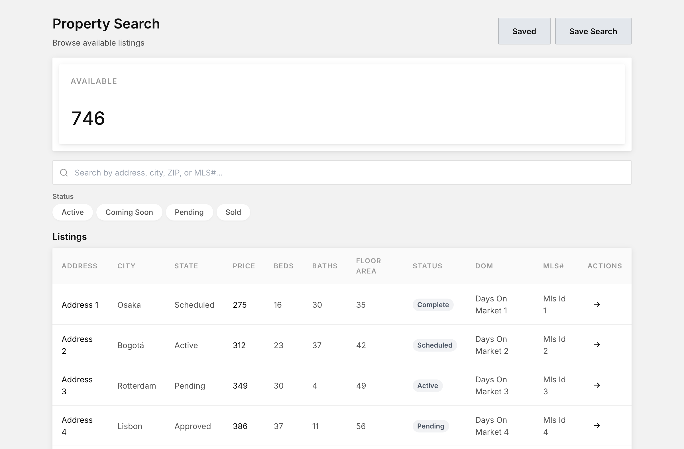
Task: Click the Mls Id 4 cell
Action: tap(554, 426)
